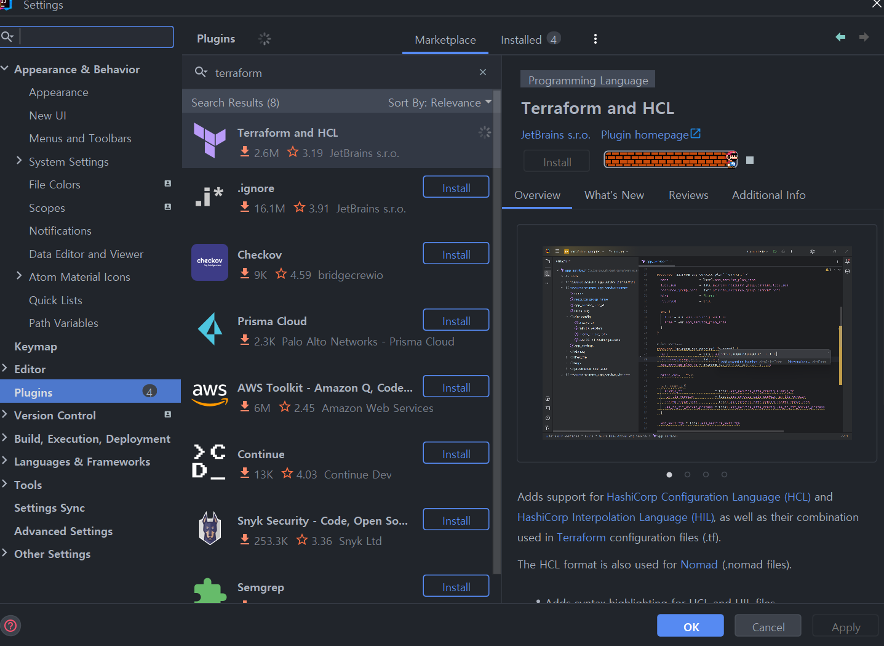The width and height of the screenshot is (884, 646).
Task: Switch to the Marketplace tab
Action: click(x=445, y=39)
